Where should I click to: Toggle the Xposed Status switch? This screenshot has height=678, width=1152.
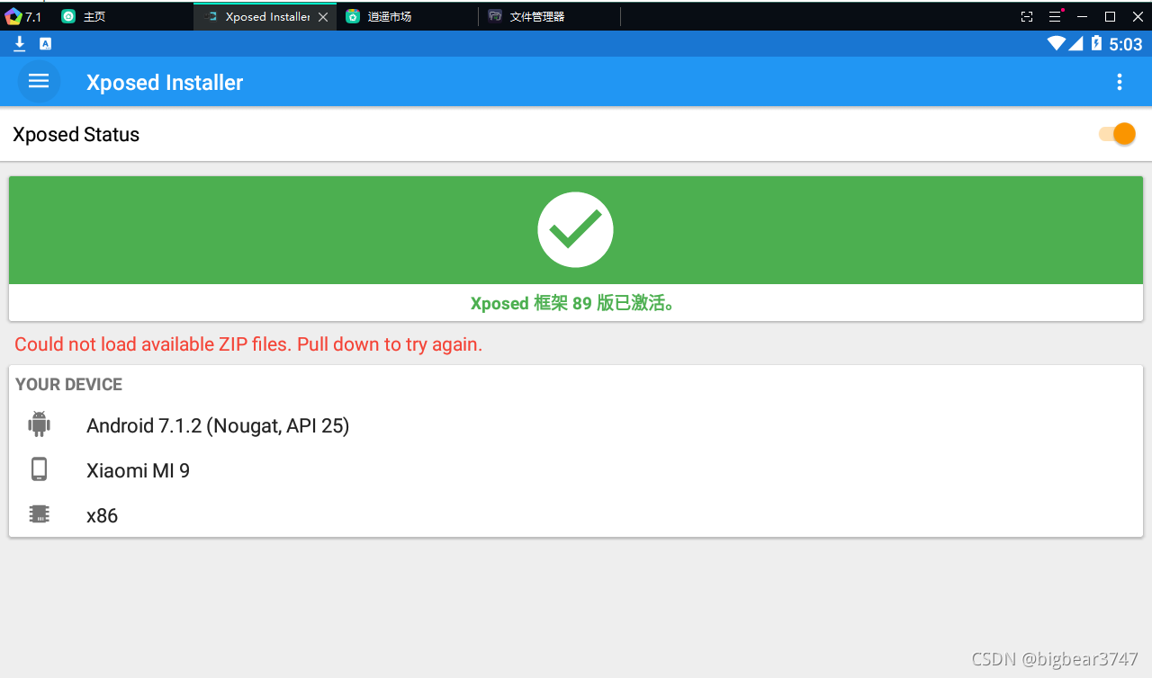(x=1117, y=134)
